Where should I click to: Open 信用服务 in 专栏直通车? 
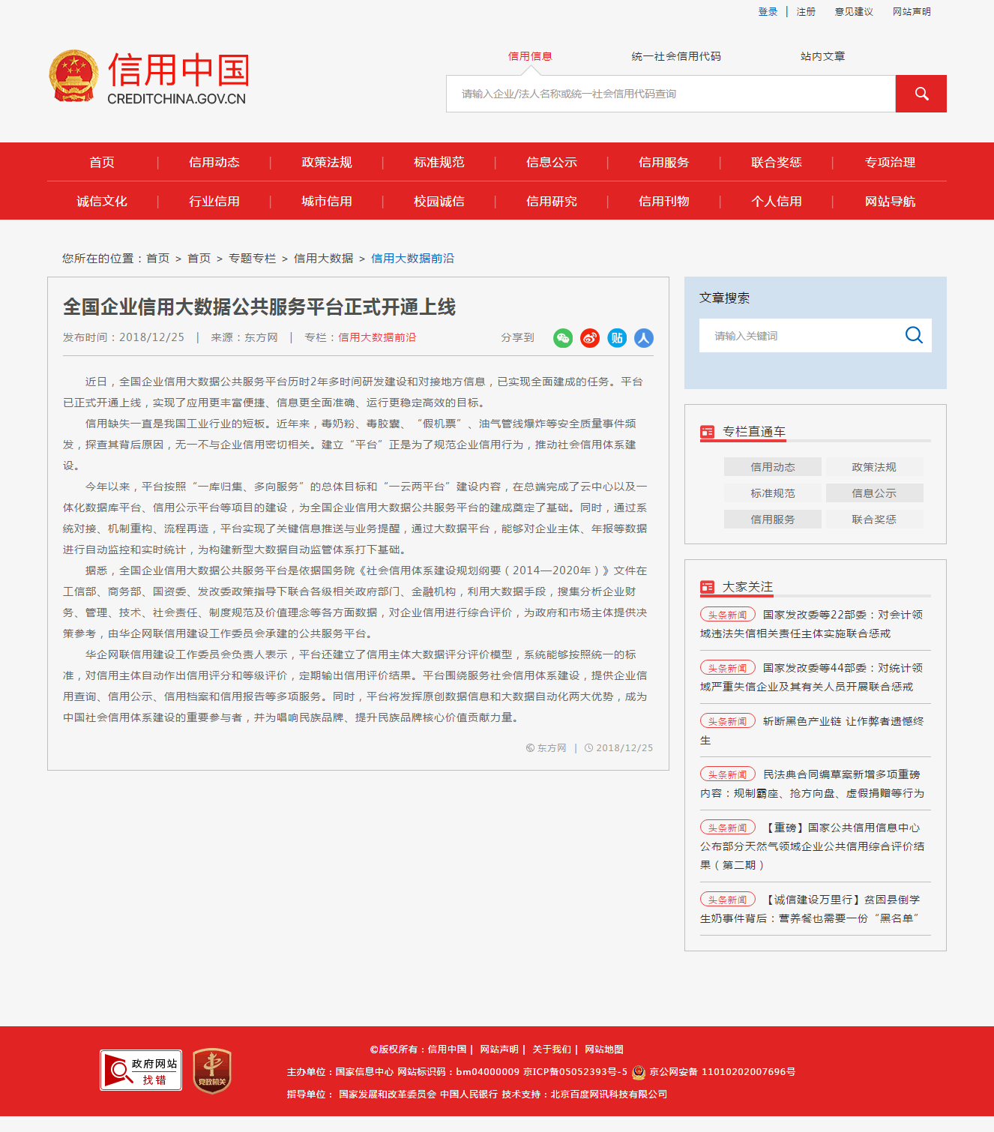(773, 520)
